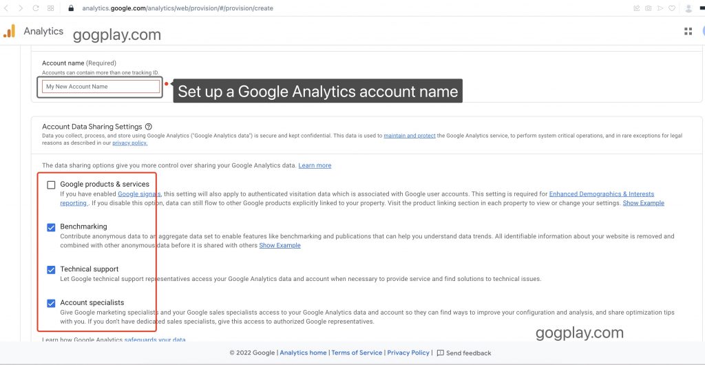
Task: Click Show Example under Benchmarking
Action: 280,245
